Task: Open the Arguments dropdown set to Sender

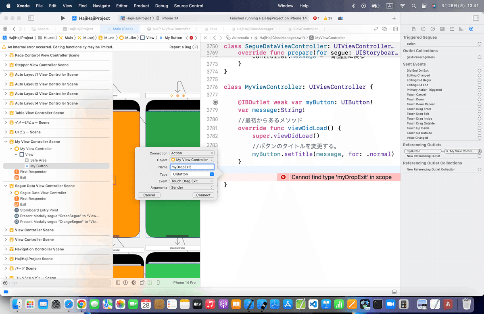Action: point(192,187)
